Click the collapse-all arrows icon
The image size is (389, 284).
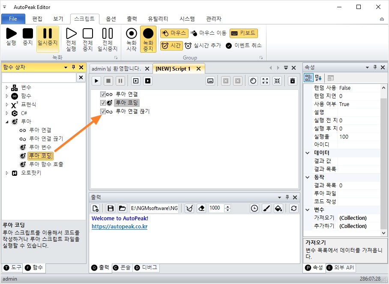coord(277,81)
